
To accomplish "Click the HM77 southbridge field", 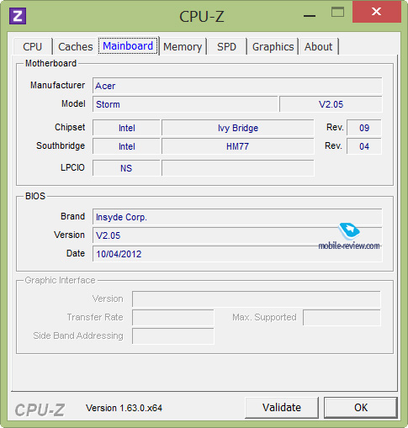I will 238,146.
